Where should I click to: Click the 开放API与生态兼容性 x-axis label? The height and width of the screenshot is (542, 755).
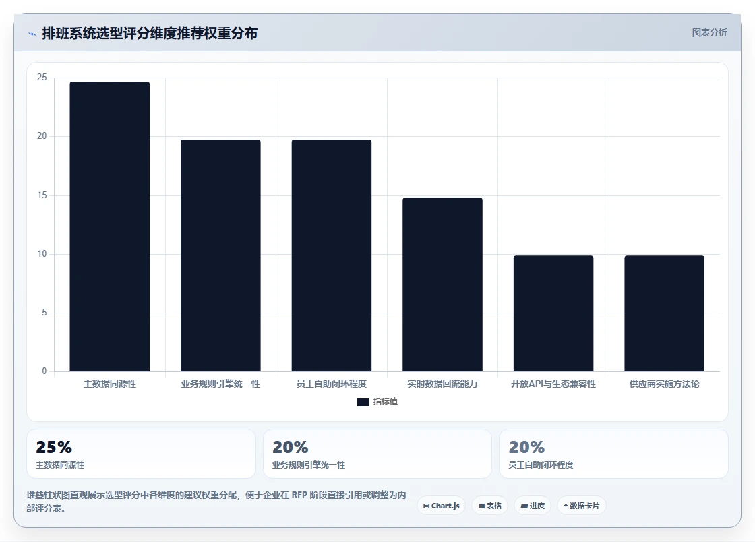click(553, 384)
